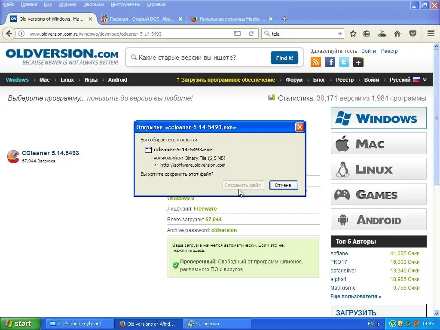Open the Firefox hamburger menu
This screenshot has height=330, width=440.
[431, 34]
